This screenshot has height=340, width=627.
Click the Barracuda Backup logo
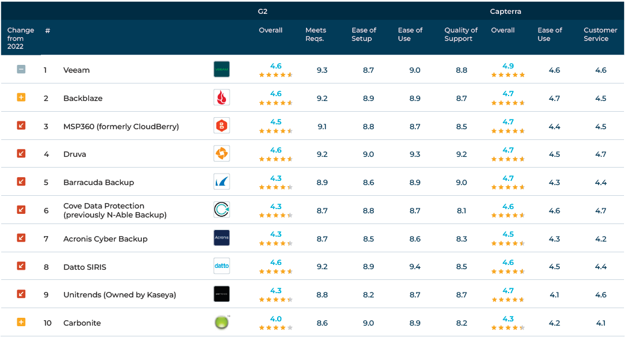[x=221, y=182]
